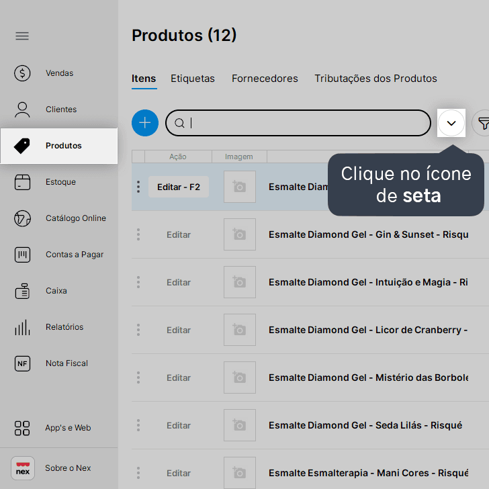Open Tributações dos Produtos tab
489x489 pixels.
(x=375, y=79)
